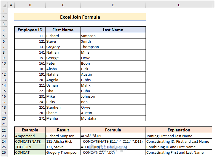
Task: Click the 'Result' header cell
Action: tap(63, 130)
